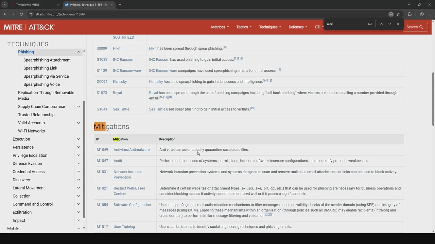Go back to the previous page
The width and height of the screenshot is (435, 244).
pos(5,14)
